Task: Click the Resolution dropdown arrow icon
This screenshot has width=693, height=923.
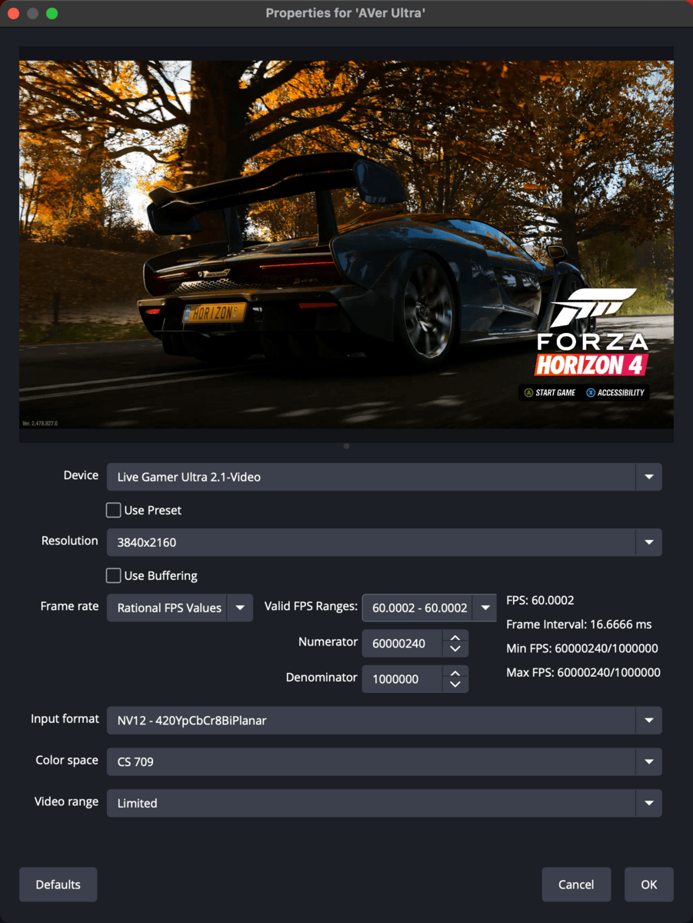Action: [x=650, y=542]
